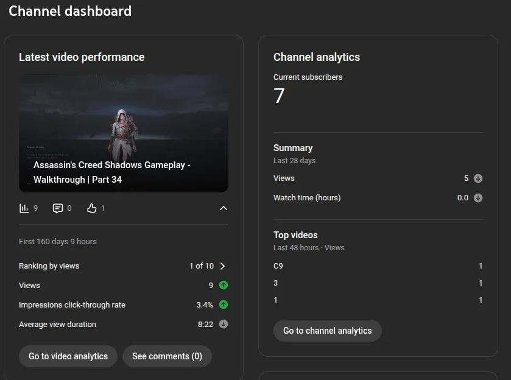The image size is (511, 380).
Task: Click the Current subscribers label
Action: point(308,77)
